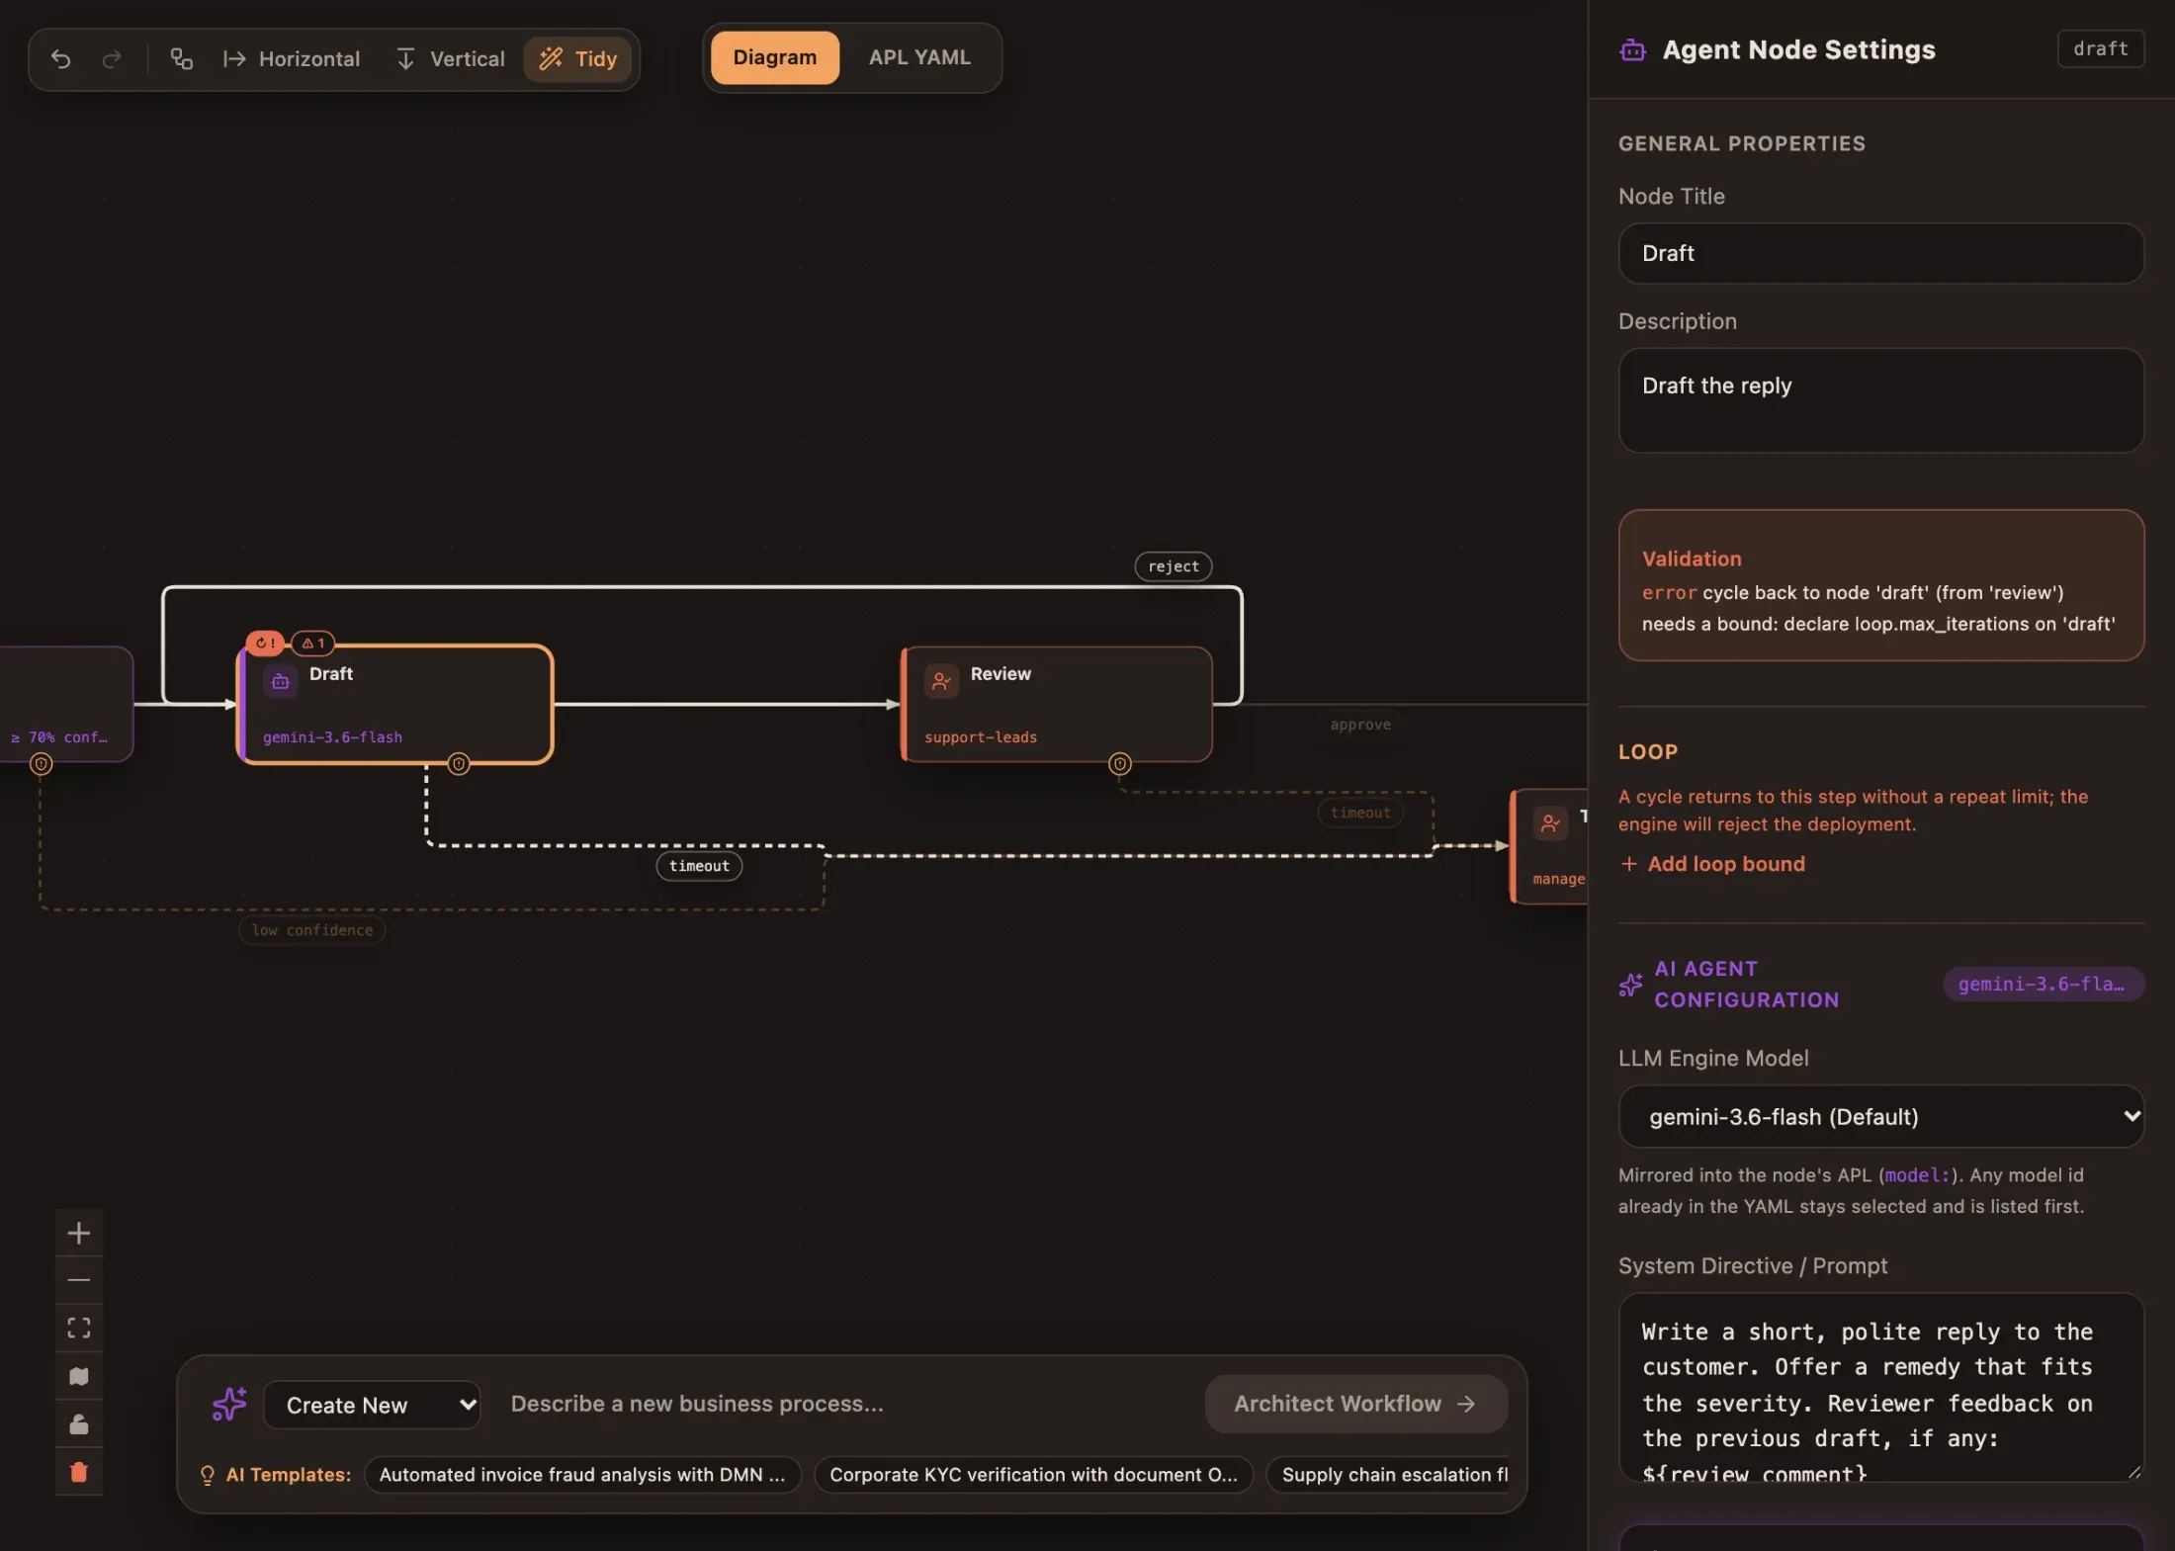This screenshot has height=1551, width=2175.
Task: Select the Review human task node
Action: pyautogui.click(x=1057, y=704)
